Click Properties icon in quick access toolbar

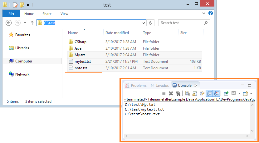click(15, 5)
